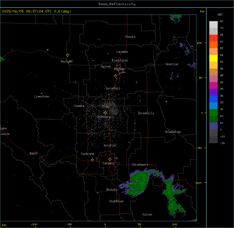
Task: Click the asterisk marker above Limestone
Action: (42, 94)
